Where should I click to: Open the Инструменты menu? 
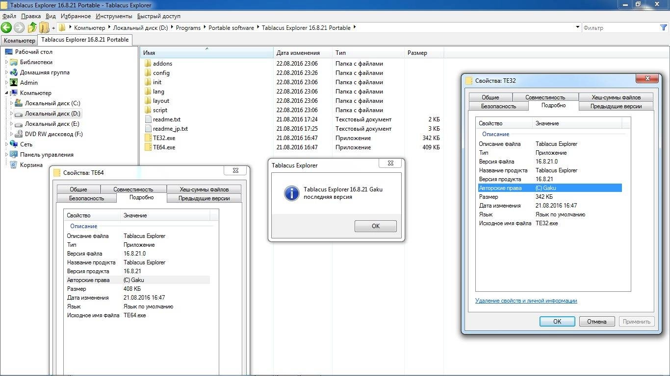tap(114, 16)
